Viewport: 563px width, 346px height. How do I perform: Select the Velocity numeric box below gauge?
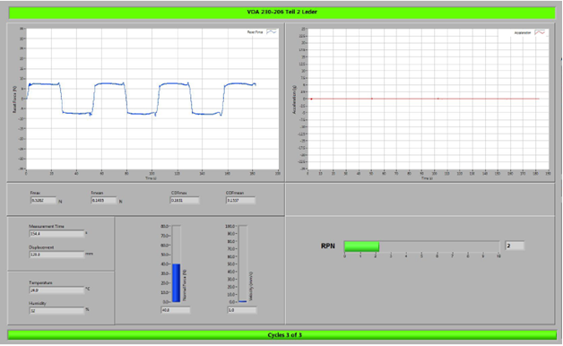pyautogui.click(x=242, y=310)
